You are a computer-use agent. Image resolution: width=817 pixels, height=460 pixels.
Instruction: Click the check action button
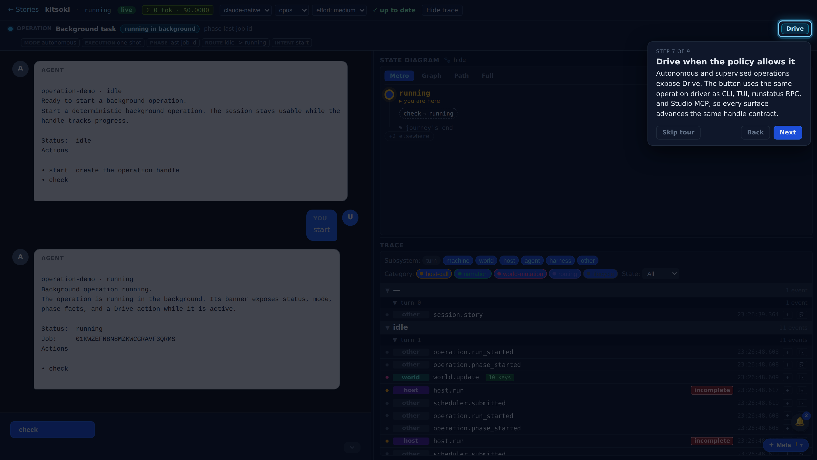coord(52,430)
